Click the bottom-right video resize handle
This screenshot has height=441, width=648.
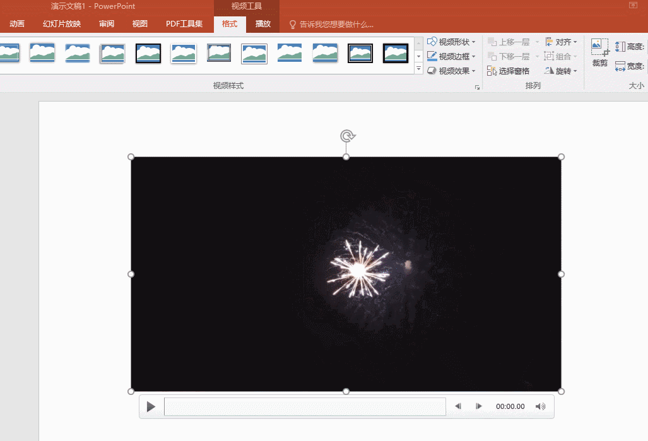561,391
